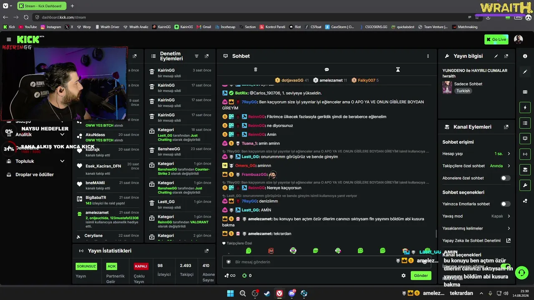The width and height of the screenshot is (534, 300).
Task: Click the Kick logo
Action: [28, 40]
